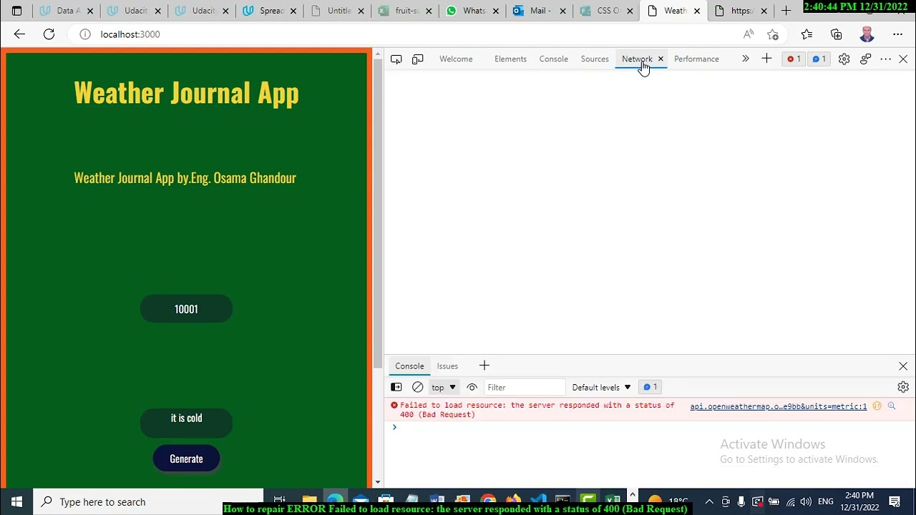Switch to the Welcome tab in DevTools

pos(456,59)
